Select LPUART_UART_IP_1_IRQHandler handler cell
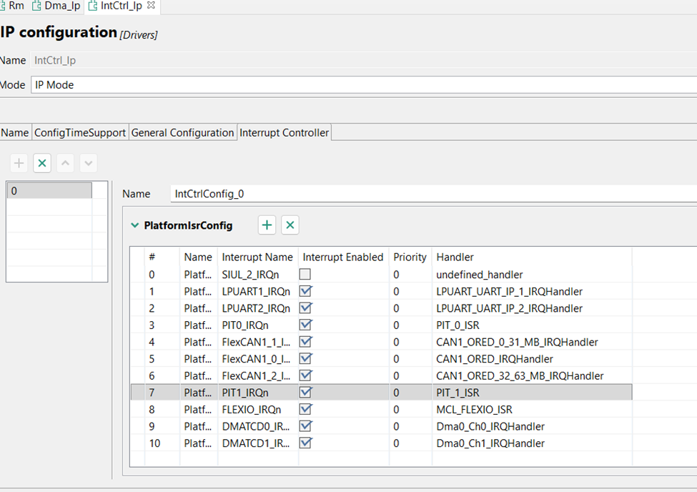The height and width of the screenshot is (492, 697). tap(531, 291)
